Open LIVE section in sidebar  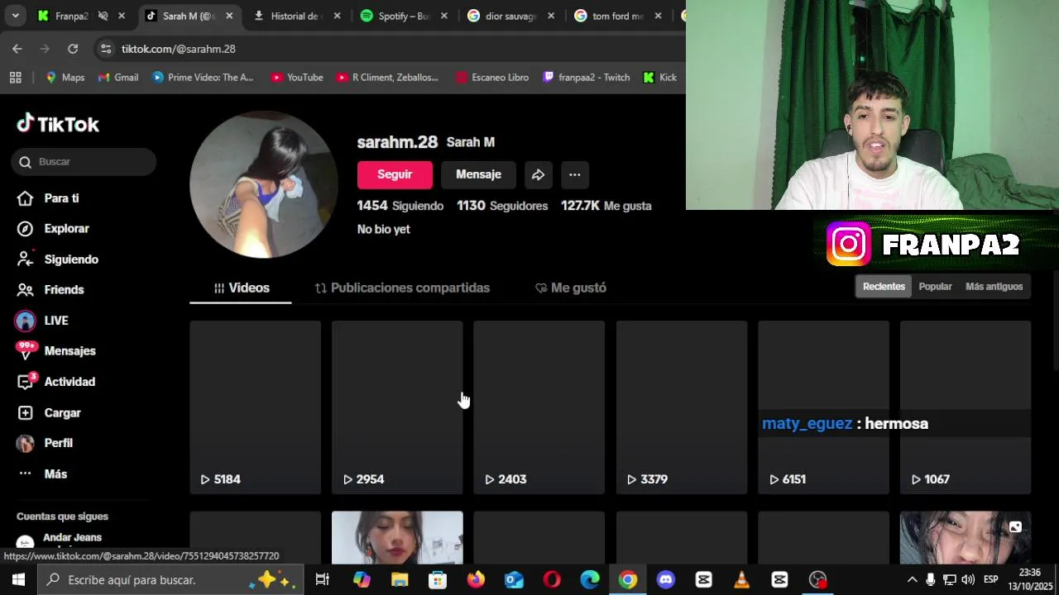click(x=42, y=321)
